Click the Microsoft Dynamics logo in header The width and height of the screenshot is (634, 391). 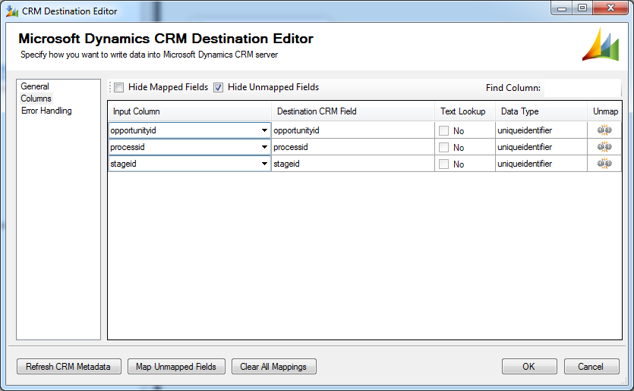(x=601, y=45)
